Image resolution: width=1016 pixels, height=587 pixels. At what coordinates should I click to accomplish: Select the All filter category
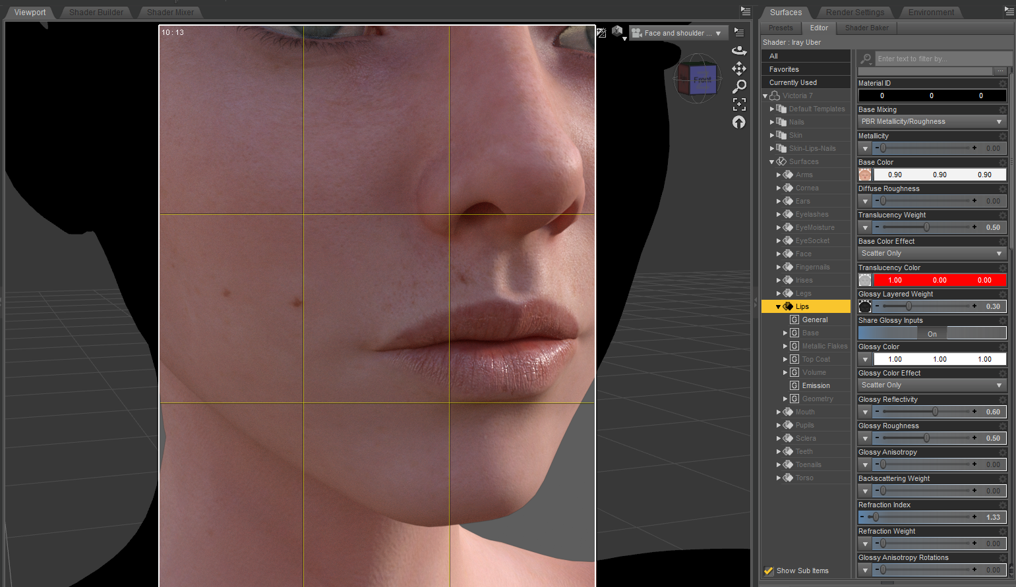[x=806, y=56]
